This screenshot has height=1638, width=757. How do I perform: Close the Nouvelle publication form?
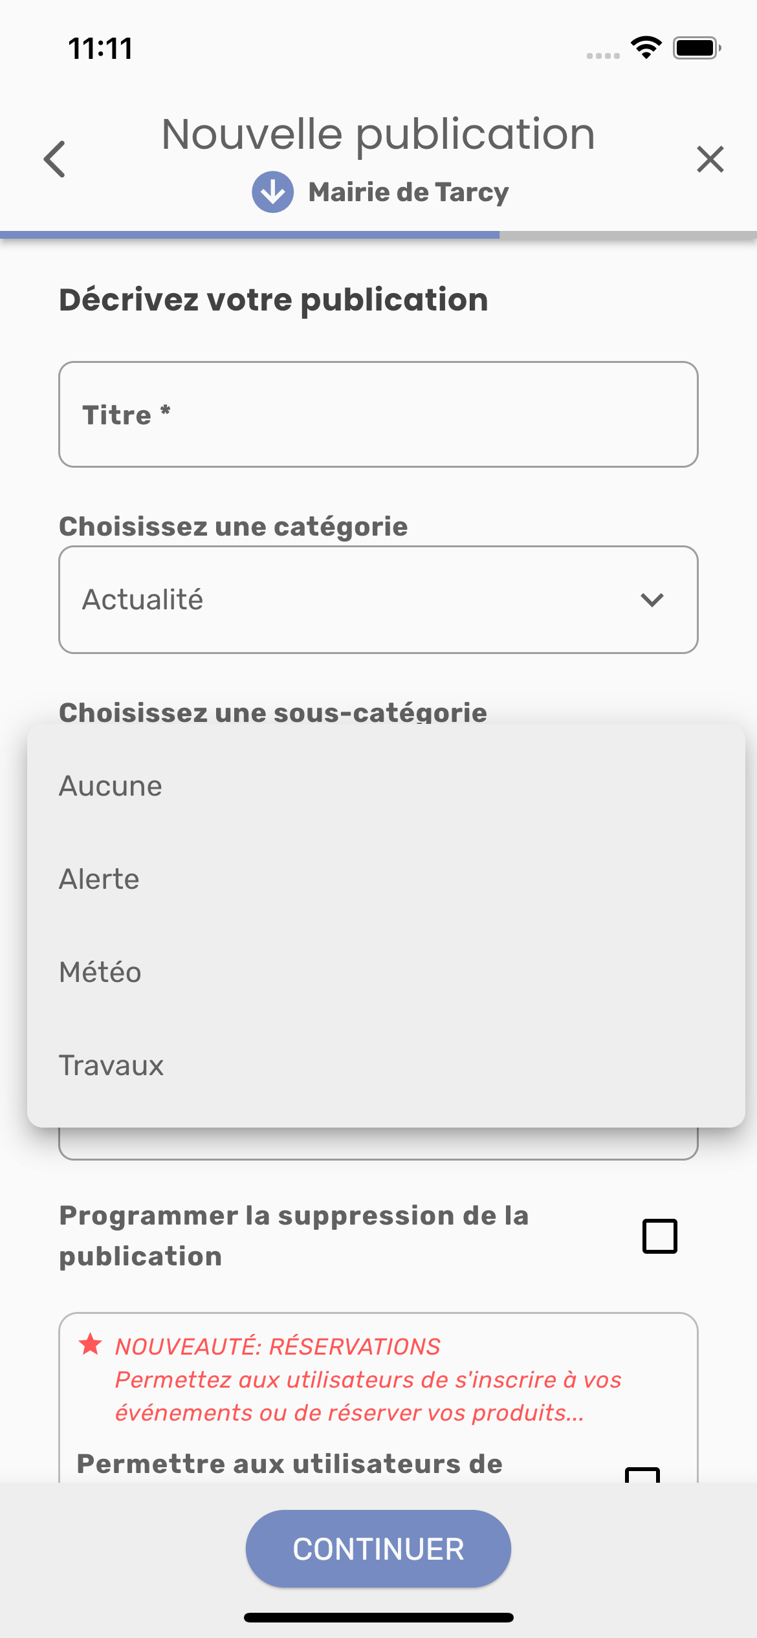710,159
